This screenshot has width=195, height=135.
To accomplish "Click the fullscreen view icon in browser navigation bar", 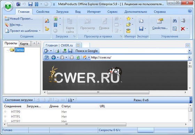I will click(x=47, y=58).
